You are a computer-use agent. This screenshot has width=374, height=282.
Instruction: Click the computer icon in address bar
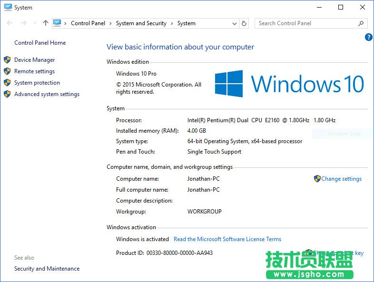[x=57, y=23]
